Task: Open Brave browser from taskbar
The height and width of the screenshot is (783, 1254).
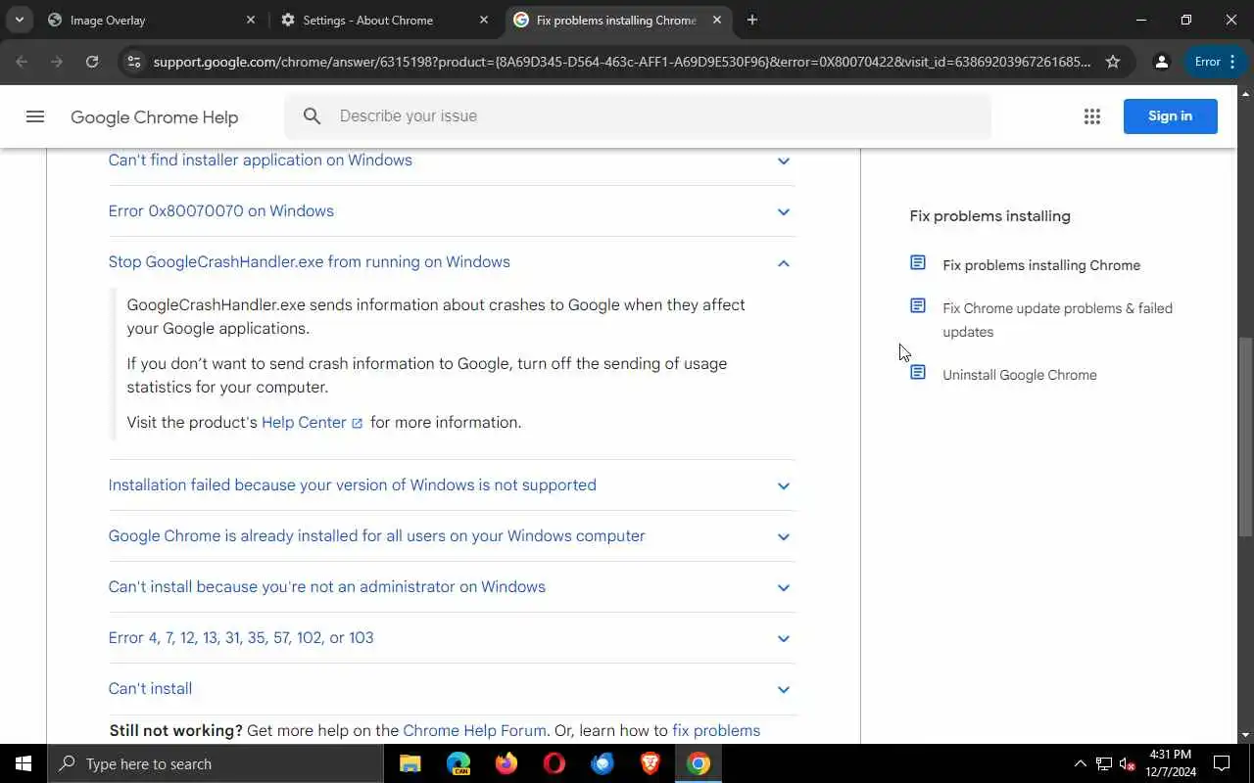Action: pyautogui.click(x=651, y=763)
